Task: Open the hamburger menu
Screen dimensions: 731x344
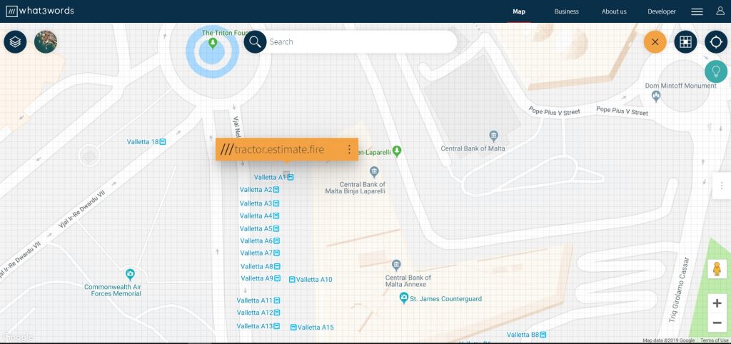Action: click(697, 11)
